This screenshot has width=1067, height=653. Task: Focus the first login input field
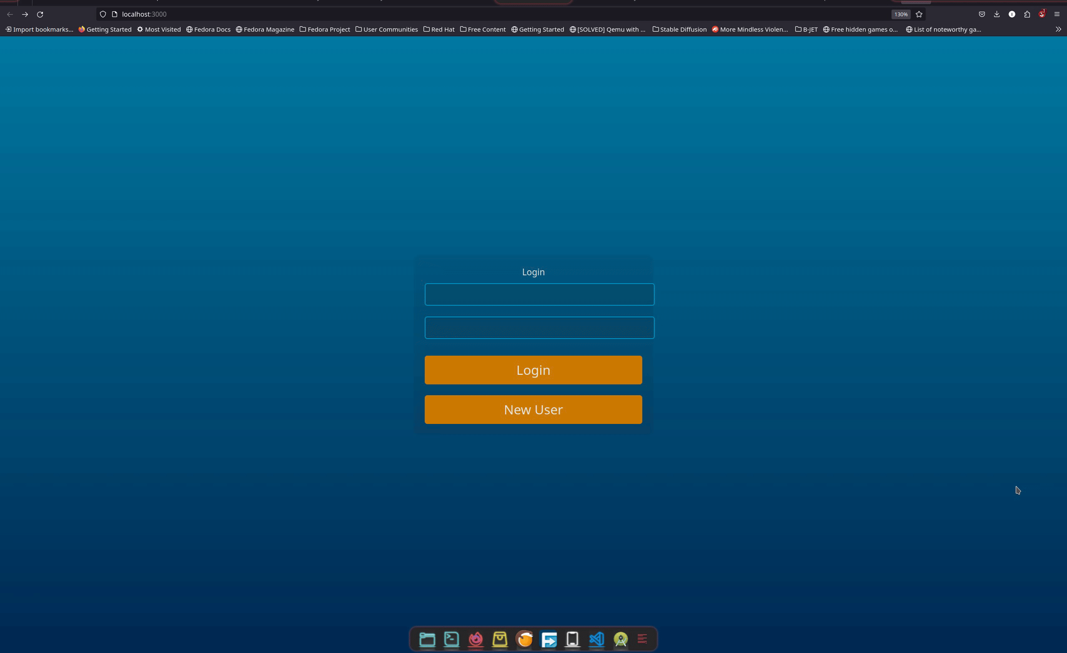[539, 294]
